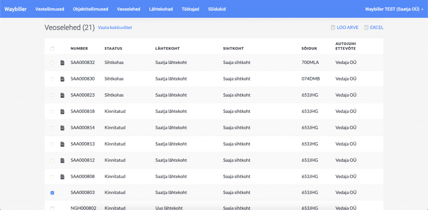Check the box for SAA000830
This screenshot has width=428, height=210.
pyautogui.click(x=52, y=79)
